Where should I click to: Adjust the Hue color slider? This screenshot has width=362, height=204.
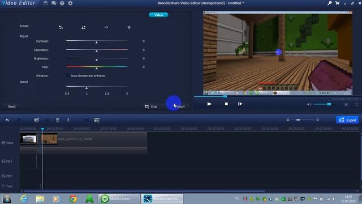click(x=97, y=67)
